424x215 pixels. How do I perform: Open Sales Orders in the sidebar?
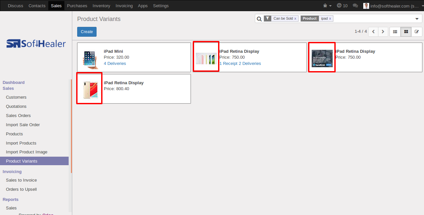(x=18, y=116)
